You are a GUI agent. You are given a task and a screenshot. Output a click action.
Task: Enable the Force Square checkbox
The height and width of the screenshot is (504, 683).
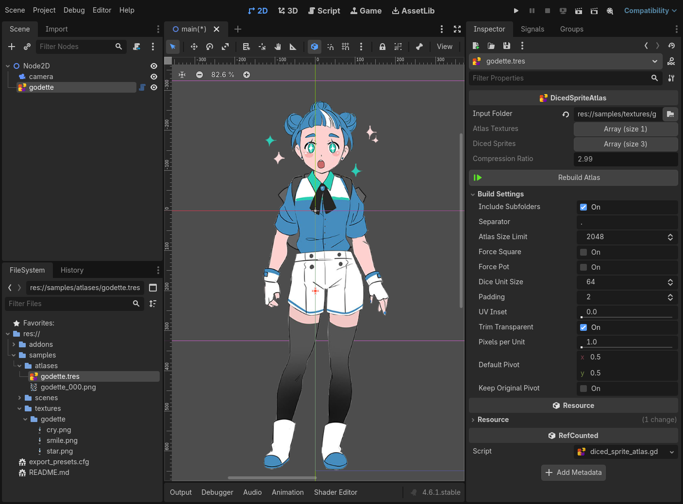(x=583, y=252)
